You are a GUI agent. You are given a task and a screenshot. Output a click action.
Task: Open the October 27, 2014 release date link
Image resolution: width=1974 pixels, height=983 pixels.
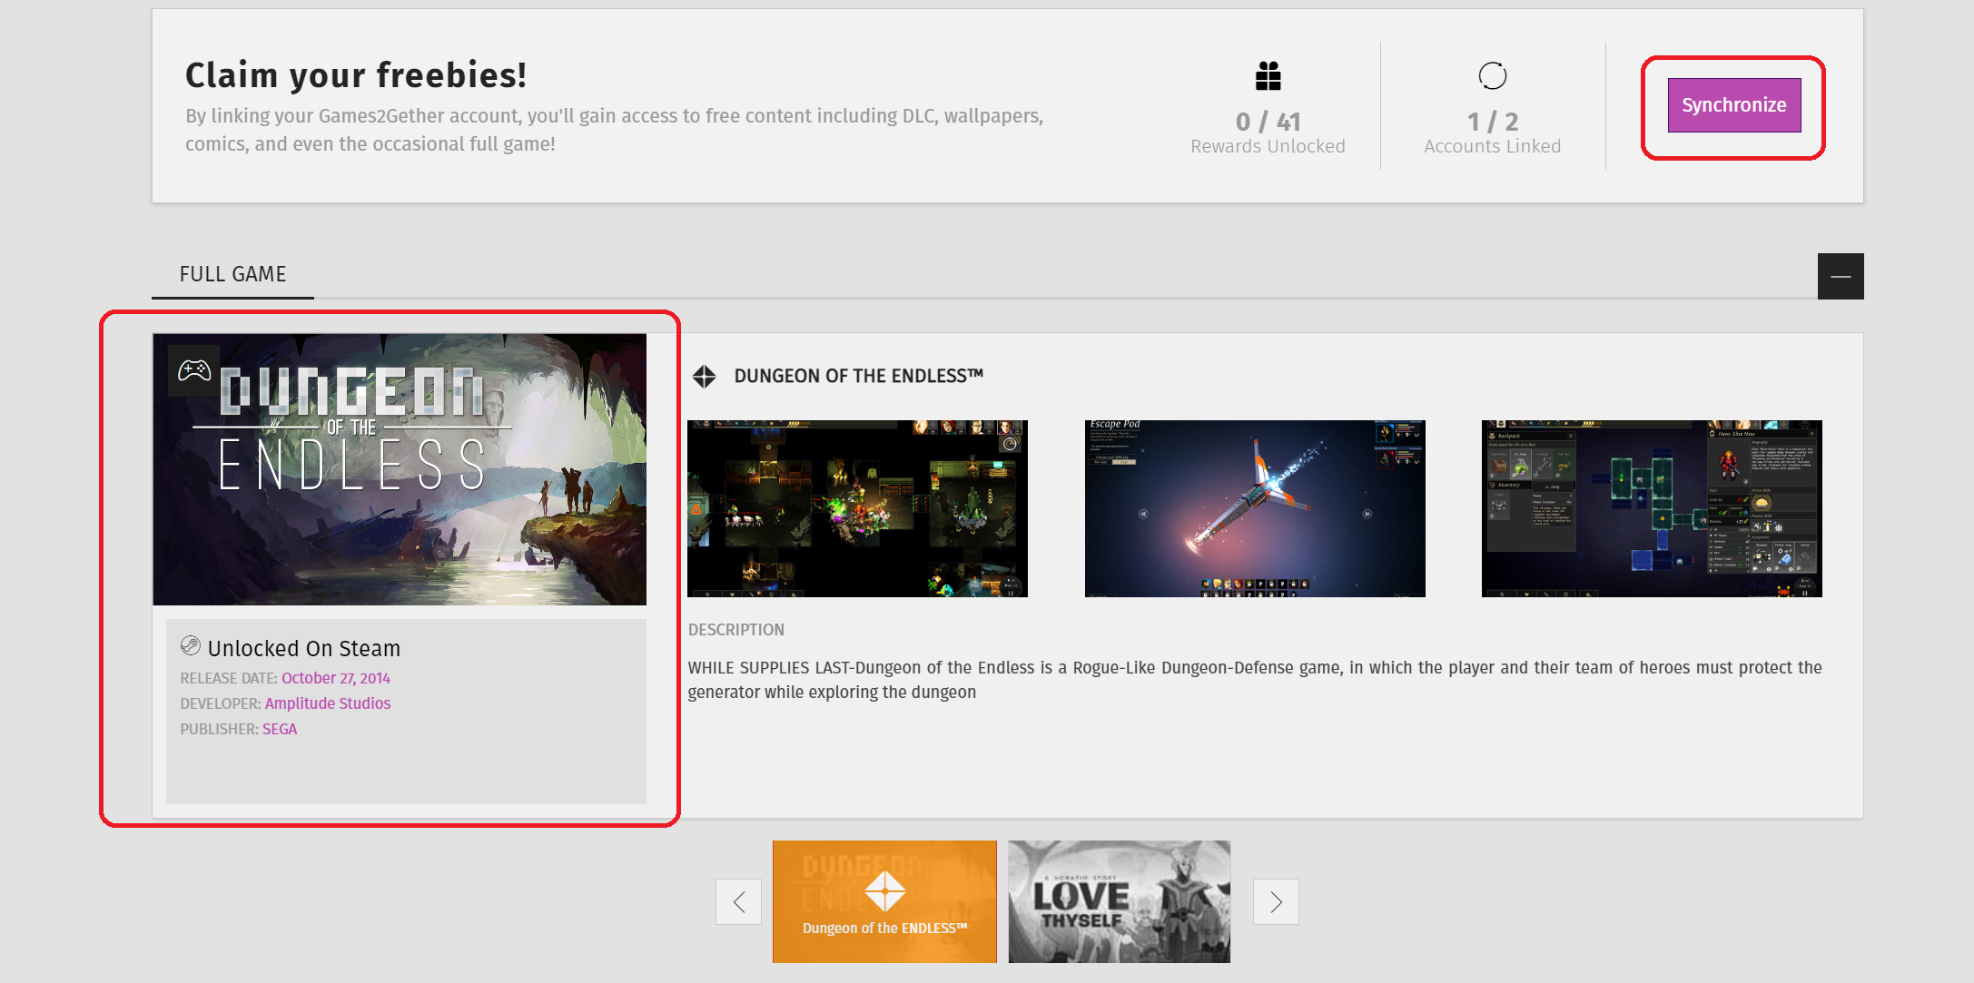(335, 678)
